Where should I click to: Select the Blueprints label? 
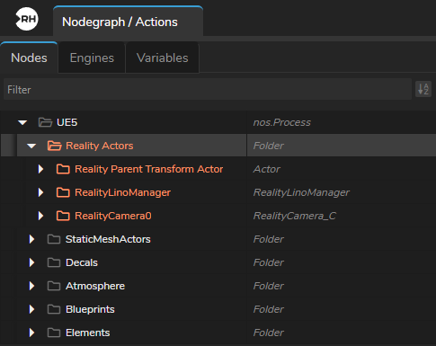[x=90, y=309]
